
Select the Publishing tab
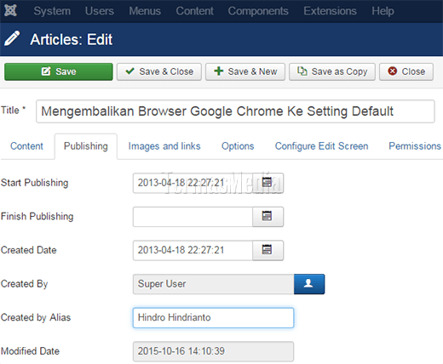(x=86, y=146)
